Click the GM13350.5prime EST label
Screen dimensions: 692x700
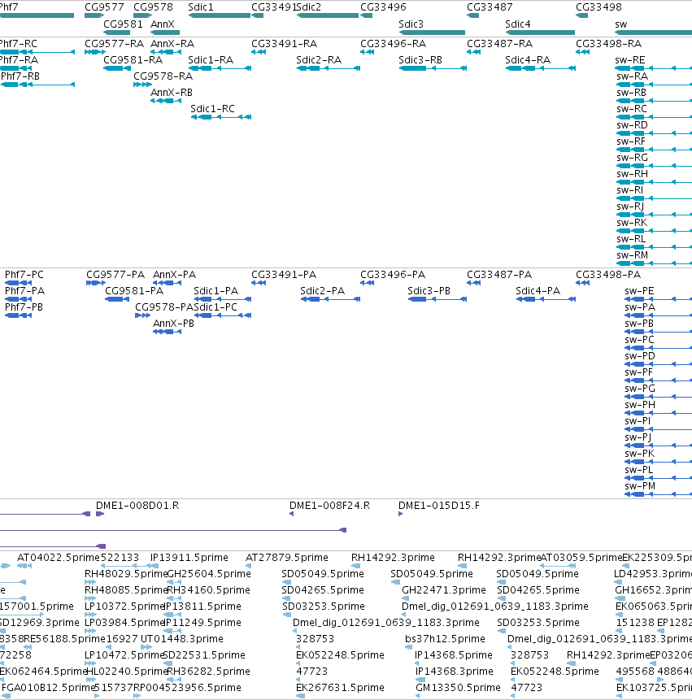point(458,688)
